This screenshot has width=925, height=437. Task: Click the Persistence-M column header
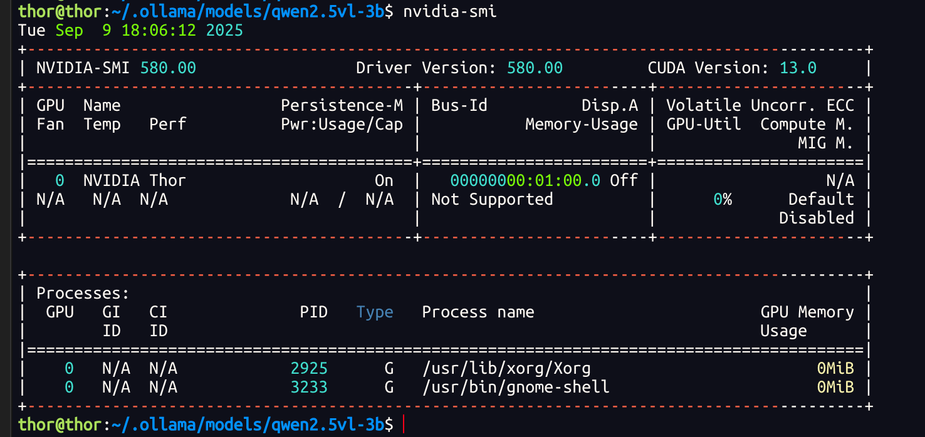click(342, 105)
